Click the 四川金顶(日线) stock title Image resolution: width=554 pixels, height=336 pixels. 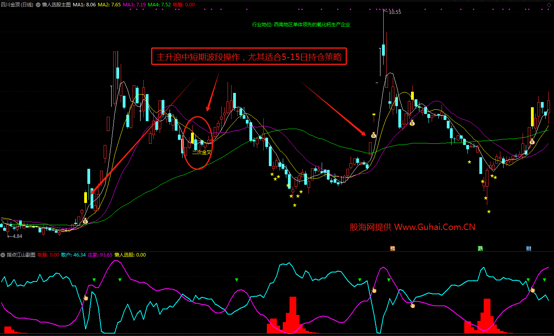point(17,5)
